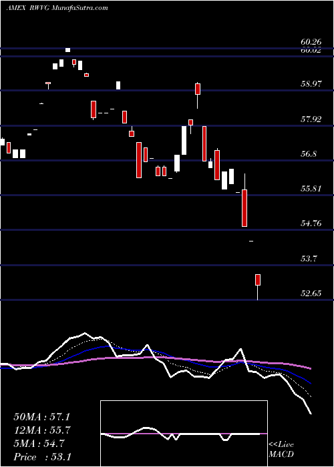Click the 57.92 price level label
Image resolution: width=334 pixels, height=467 pixels.
311,119
